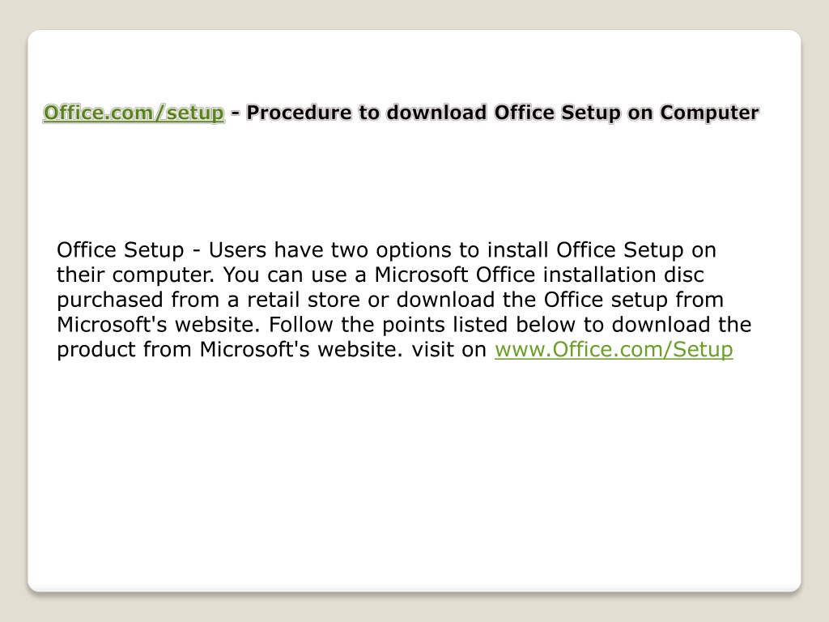This screenshot has height=622, width=829.
Task: Click empty white area below the paragraph
Action: pyautogui.click(x=414, y=466)
